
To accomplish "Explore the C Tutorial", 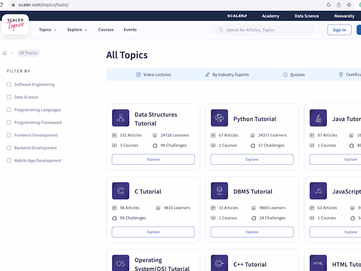I will coord(153,232).
